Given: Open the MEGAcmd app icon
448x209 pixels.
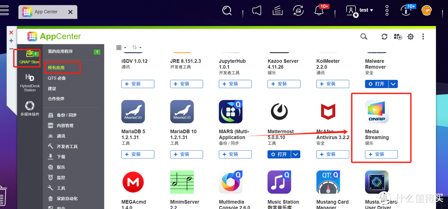Looking at the screenshot, I should tap(133, 182).
